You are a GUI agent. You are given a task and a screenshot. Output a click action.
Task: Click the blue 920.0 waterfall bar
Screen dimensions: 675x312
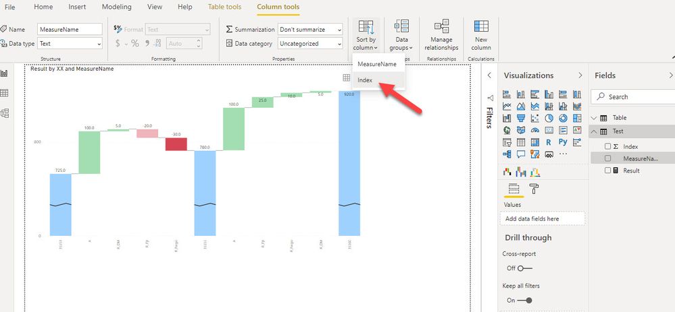pos(349,164)
